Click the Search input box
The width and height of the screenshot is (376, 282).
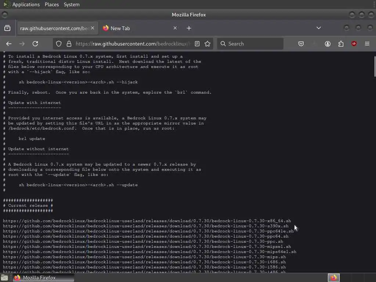coord(250,44)
